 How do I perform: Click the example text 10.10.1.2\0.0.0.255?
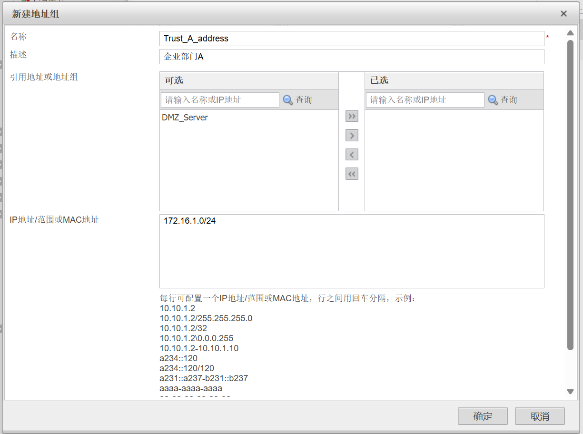pos(197,338)
